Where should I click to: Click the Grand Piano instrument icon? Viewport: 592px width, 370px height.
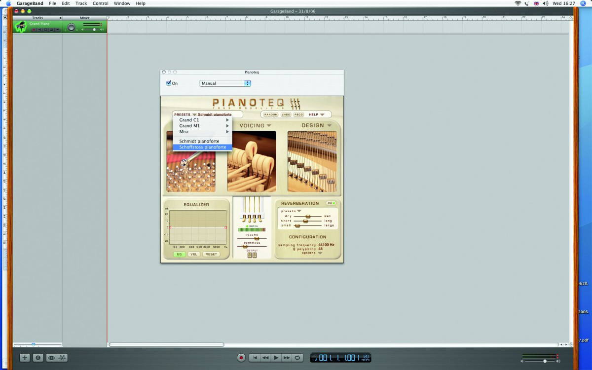20,27
